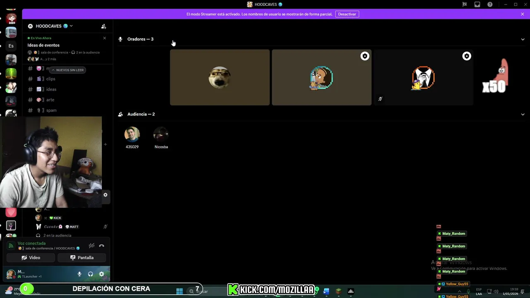
Task: Open audience member 435029 profile
Action: click(132, 138)
